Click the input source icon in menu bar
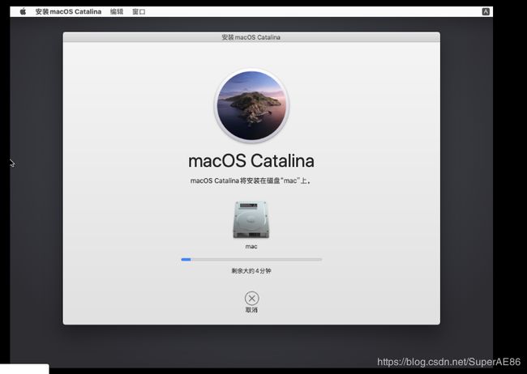 click(486, 12)
